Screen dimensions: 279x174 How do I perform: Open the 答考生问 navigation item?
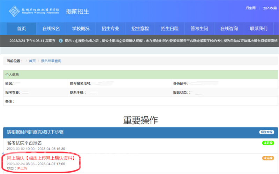pos(199,29)
